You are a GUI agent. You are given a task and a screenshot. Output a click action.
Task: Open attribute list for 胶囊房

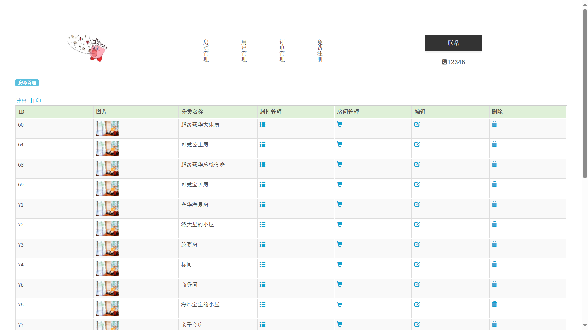pos(262,244)
